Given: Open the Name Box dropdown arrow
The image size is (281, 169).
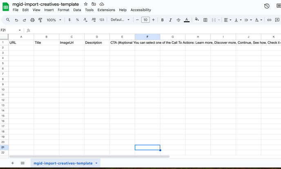Looking at the screenshot, I should click(20, 30).
